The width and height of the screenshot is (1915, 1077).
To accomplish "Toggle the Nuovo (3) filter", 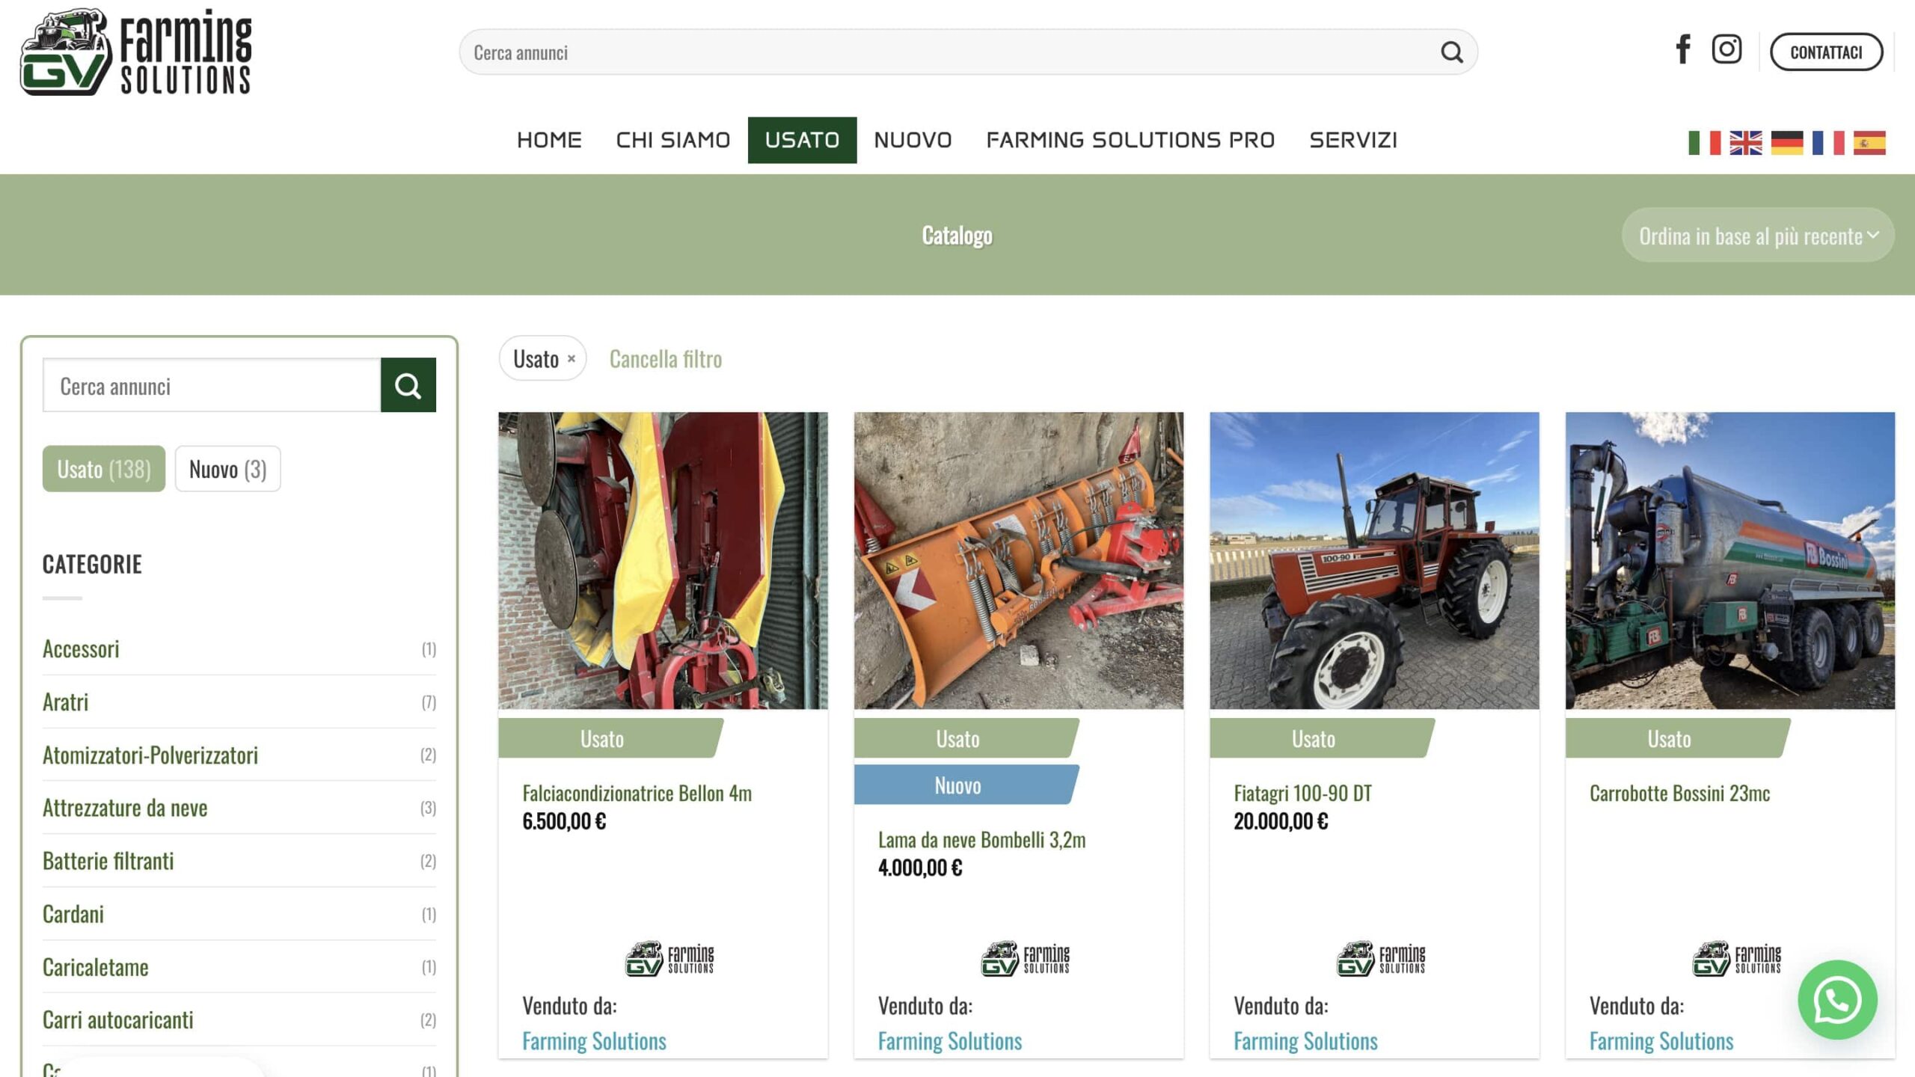I will pos(227,469).
